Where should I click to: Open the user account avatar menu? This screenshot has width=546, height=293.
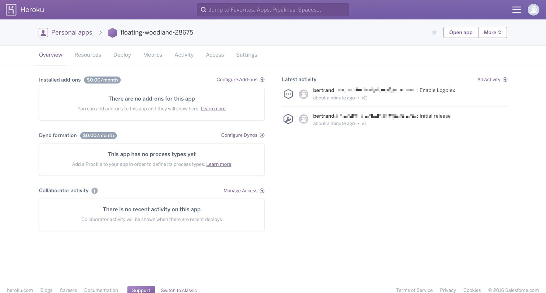tap(533, 10)
